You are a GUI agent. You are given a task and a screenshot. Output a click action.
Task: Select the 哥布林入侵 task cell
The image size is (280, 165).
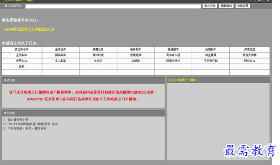[173, 55]
